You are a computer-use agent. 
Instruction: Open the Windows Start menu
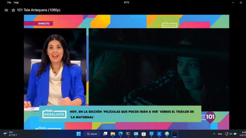point(78,134)
